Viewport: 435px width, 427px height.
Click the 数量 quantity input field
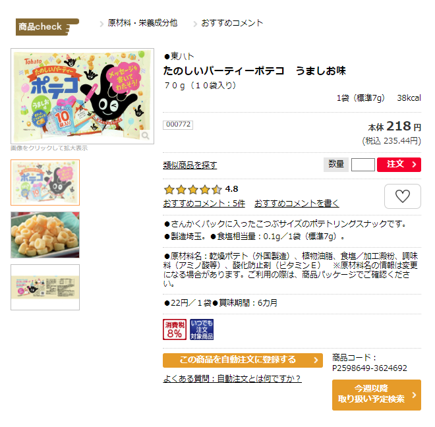(x=362, y=165)
